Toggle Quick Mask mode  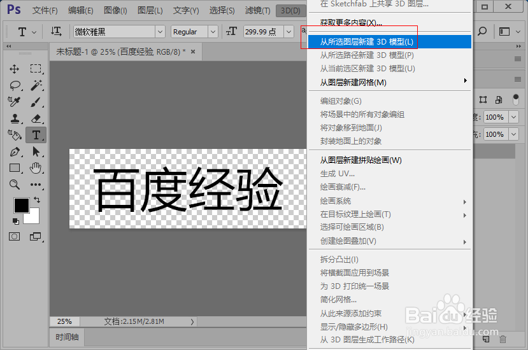(14, 237)
